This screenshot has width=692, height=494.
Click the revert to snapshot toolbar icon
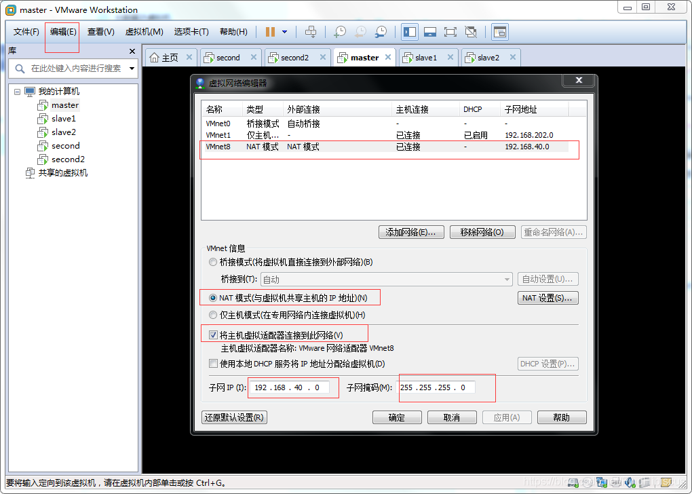(360, 32)
